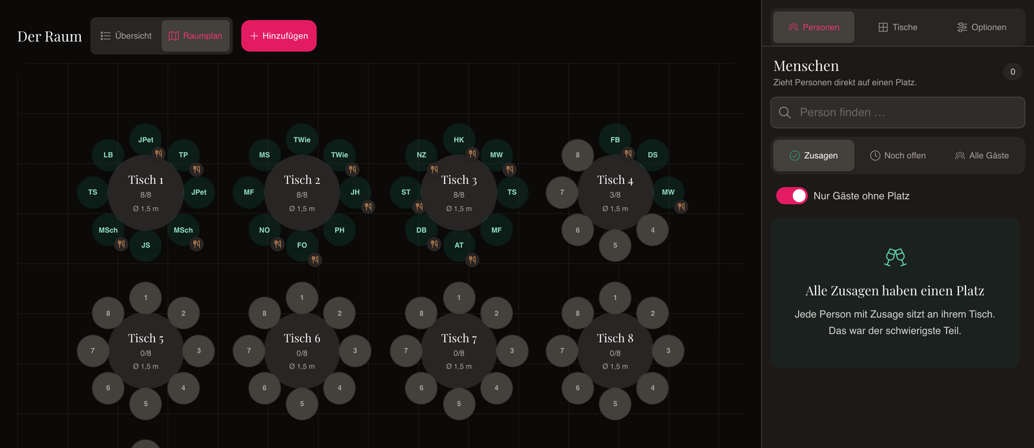Click guest LB's seat at Tisch 1
This screenshot has height=448, width=1034.
108,155
